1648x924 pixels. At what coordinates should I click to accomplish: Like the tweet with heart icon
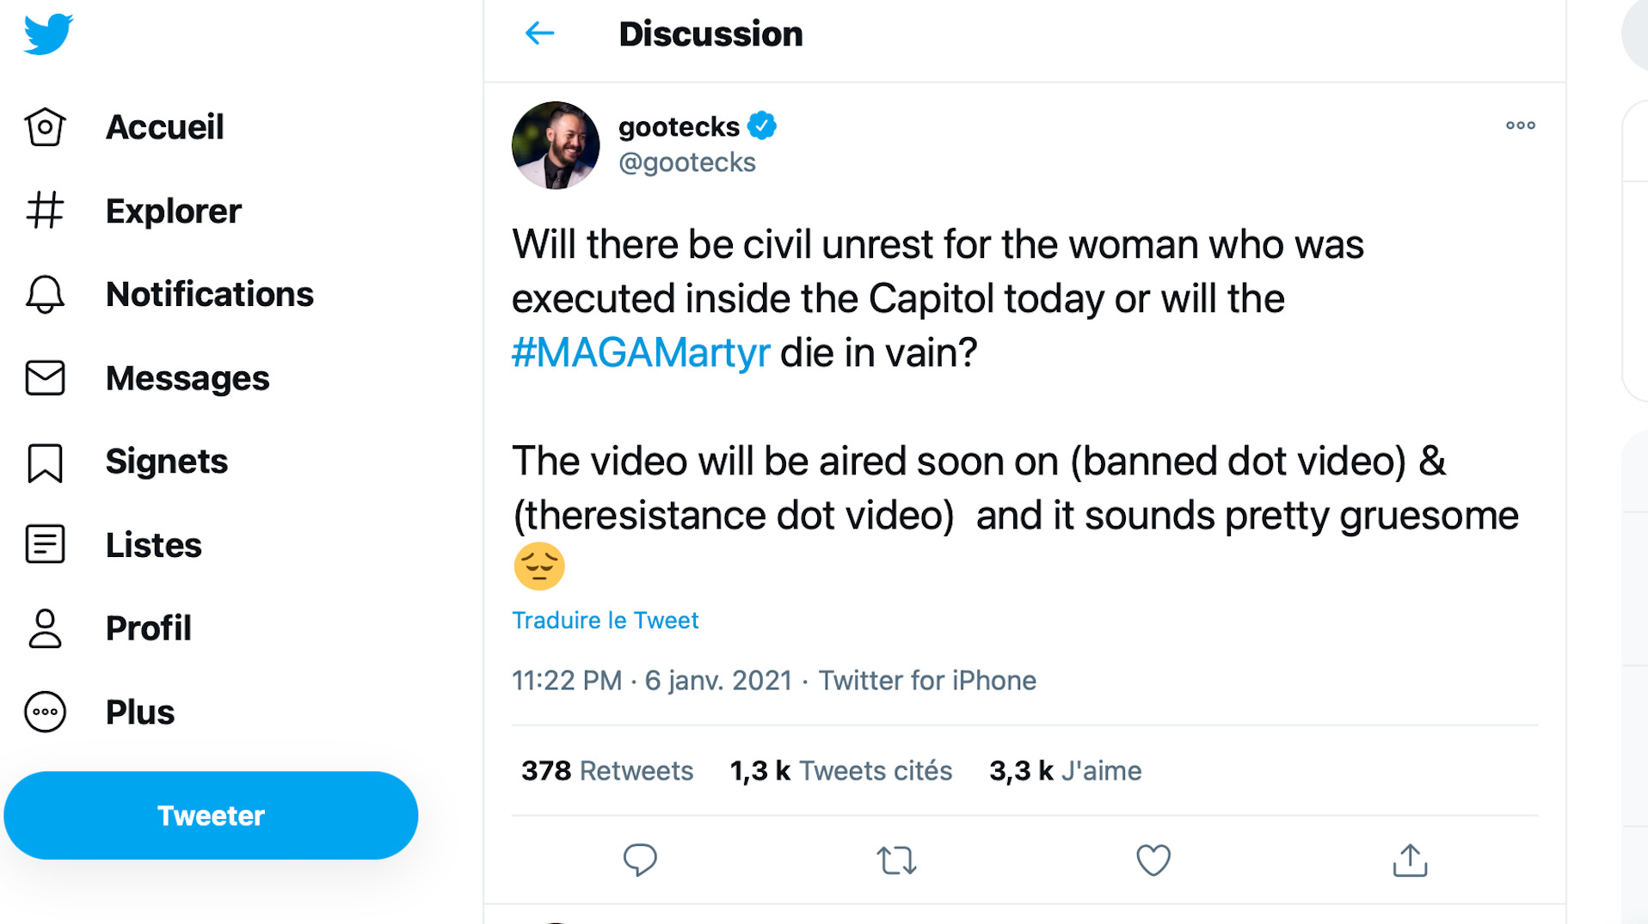1153,860
